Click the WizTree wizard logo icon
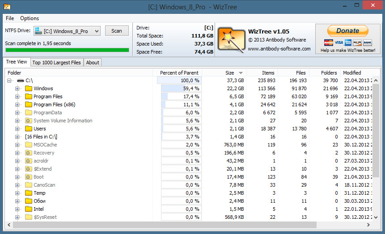The width and height of the screenshot is (385, 234). click(231, 39)
